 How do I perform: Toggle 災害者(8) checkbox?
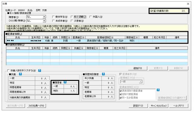click(72, 21)
